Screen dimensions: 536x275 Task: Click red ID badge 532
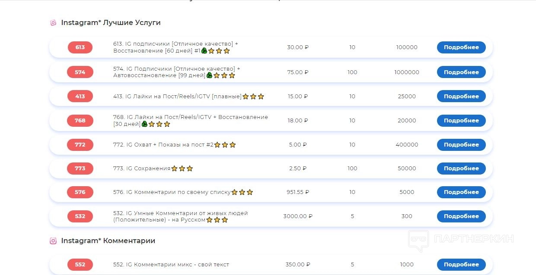[x=80, y=216]
